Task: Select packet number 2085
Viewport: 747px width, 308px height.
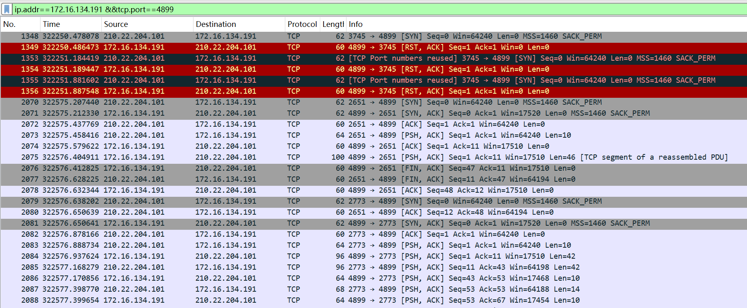Action: [x=373, y=267]
